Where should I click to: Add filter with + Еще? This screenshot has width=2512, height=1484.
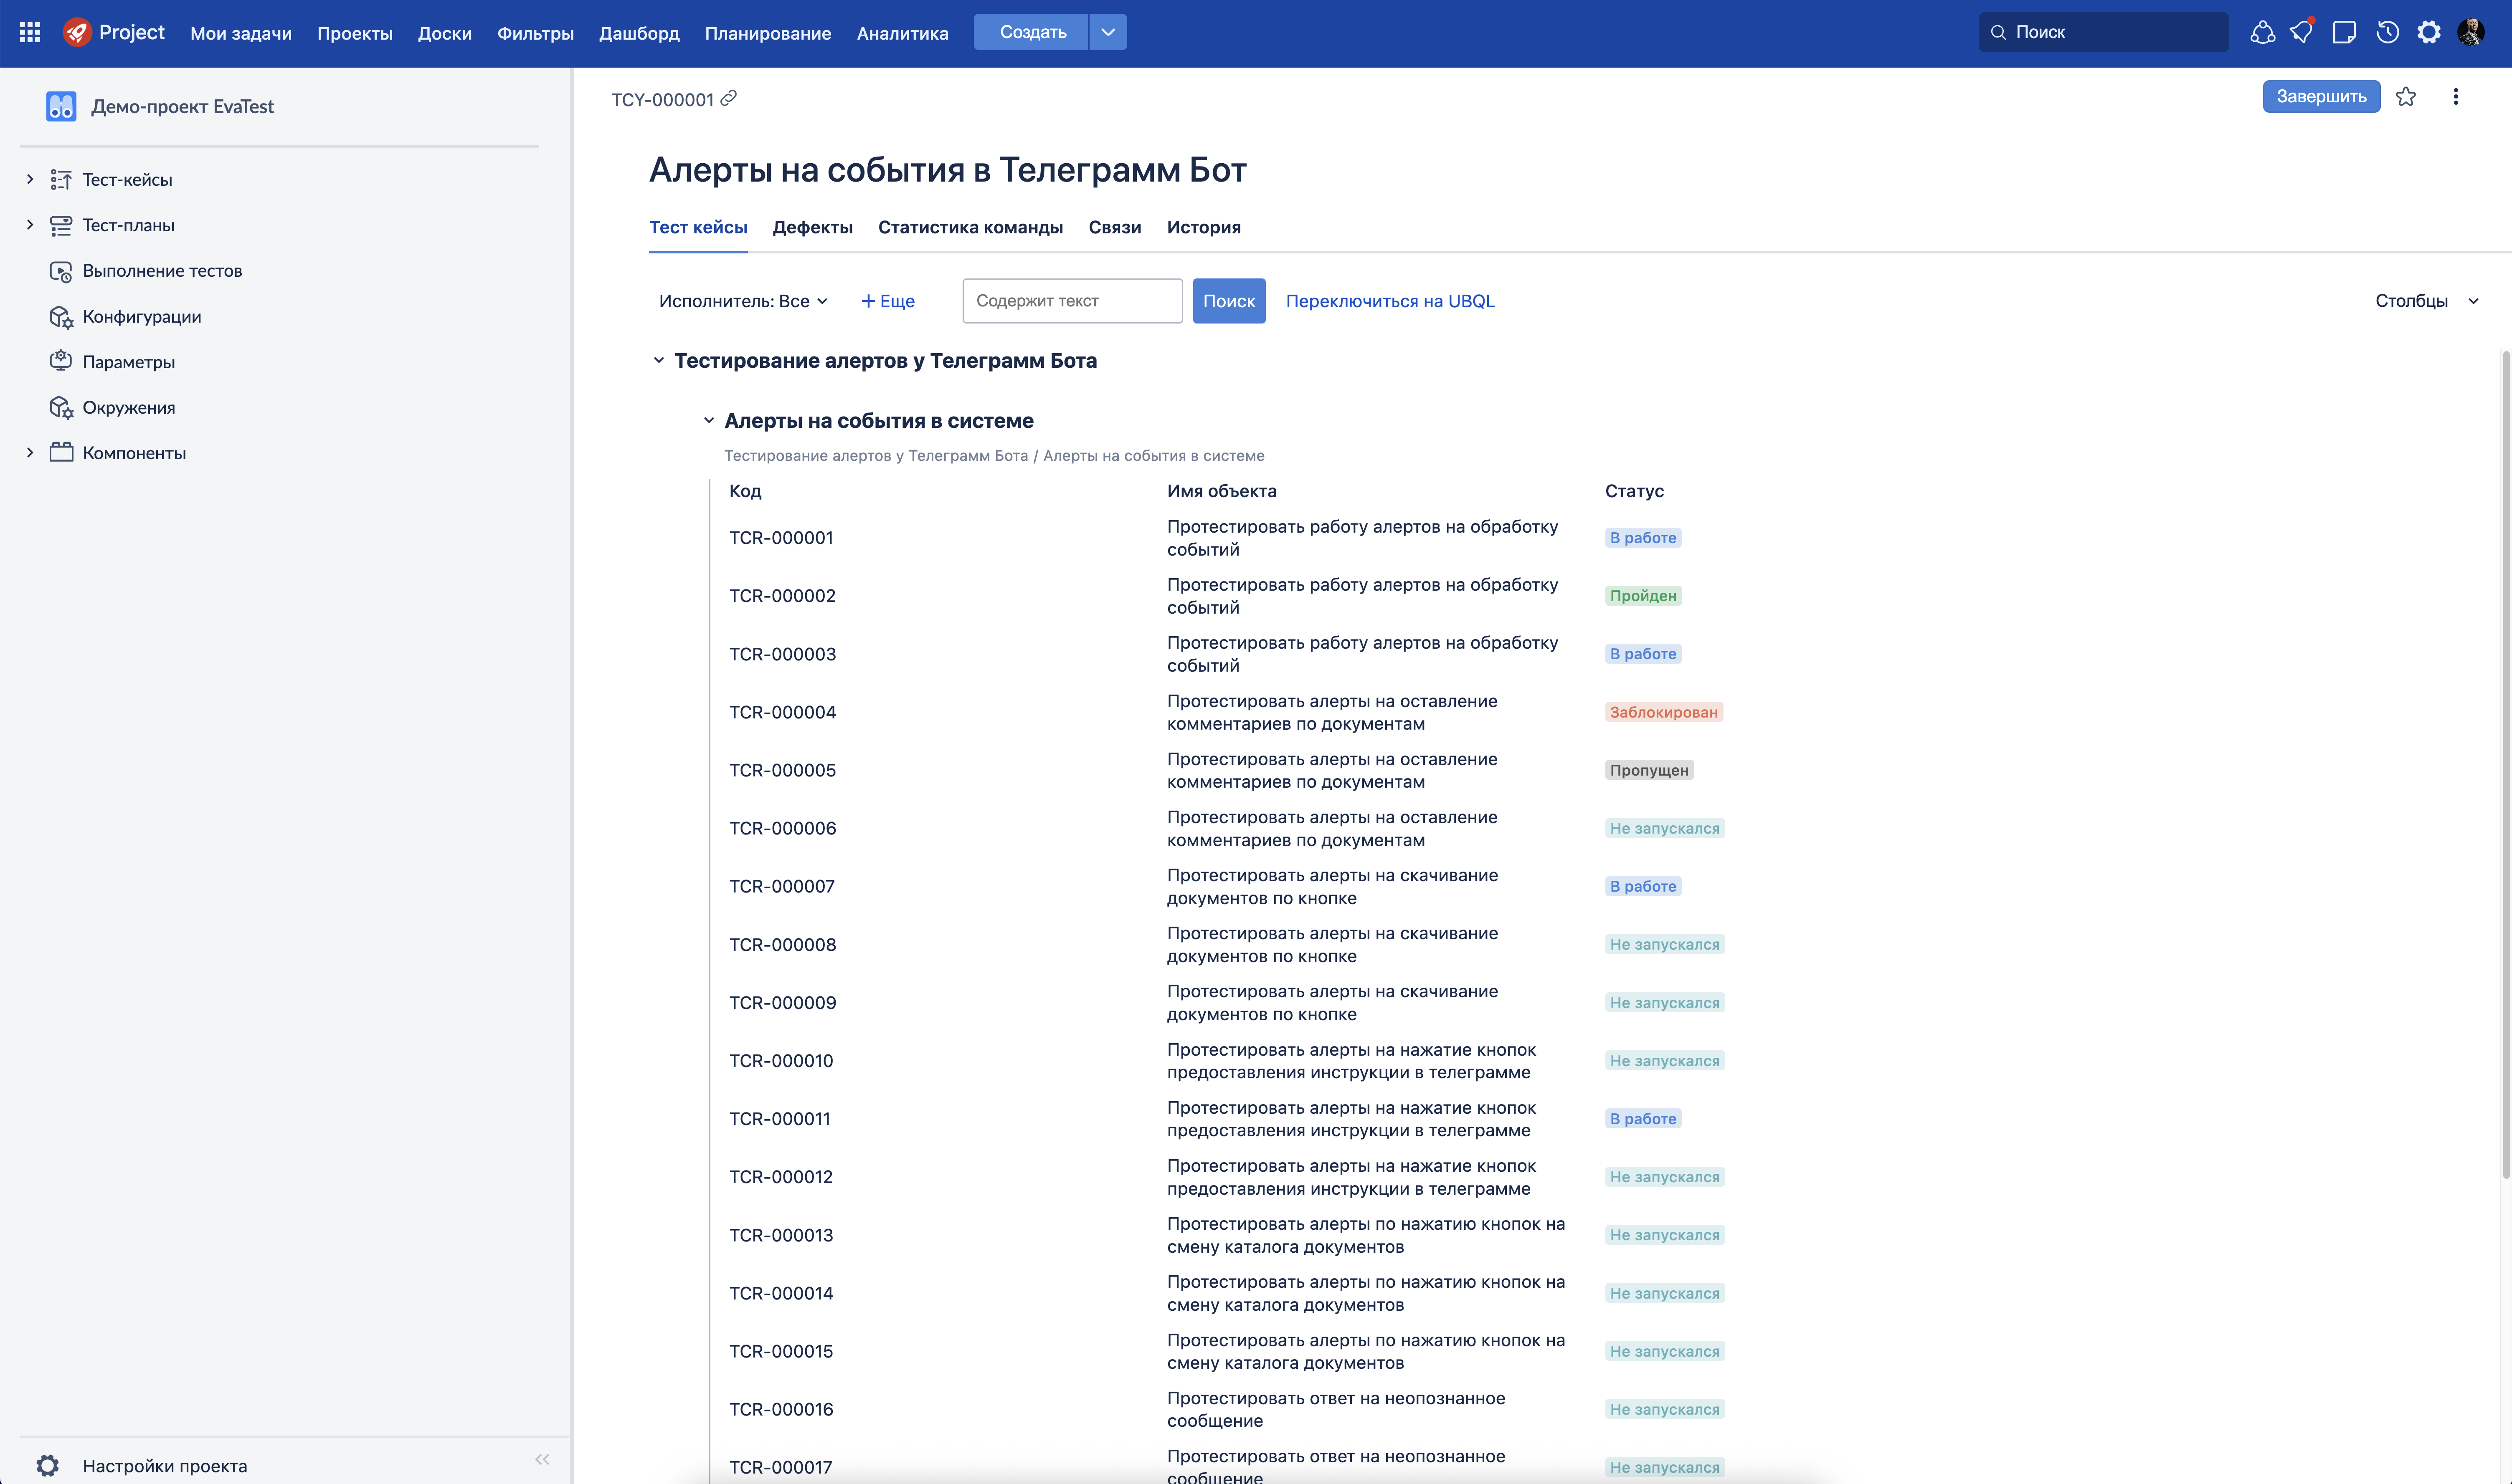pos(888,301)
